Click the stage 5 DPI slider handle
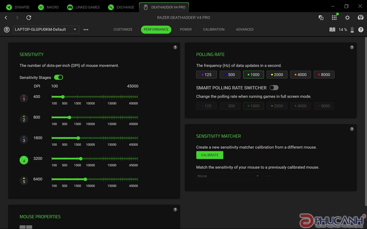This screenshot has width=367, height=229. click(x=85, y=179)
